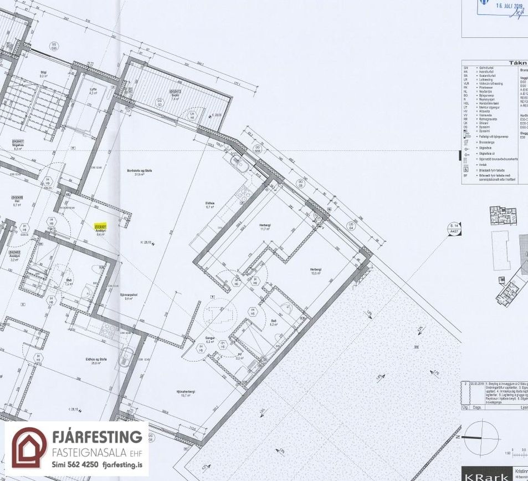Screen dimensions: 528x481
Task: Click the stove hob symbol in Eldhús
Action: click(x=244, y=195)
